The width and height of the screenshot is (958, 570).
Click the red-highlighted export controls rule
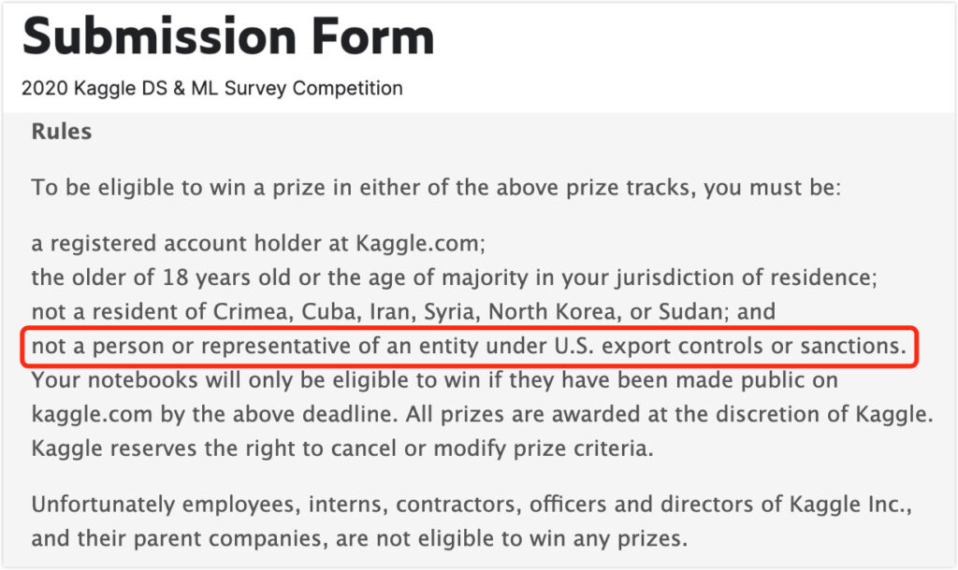[469, 347]
